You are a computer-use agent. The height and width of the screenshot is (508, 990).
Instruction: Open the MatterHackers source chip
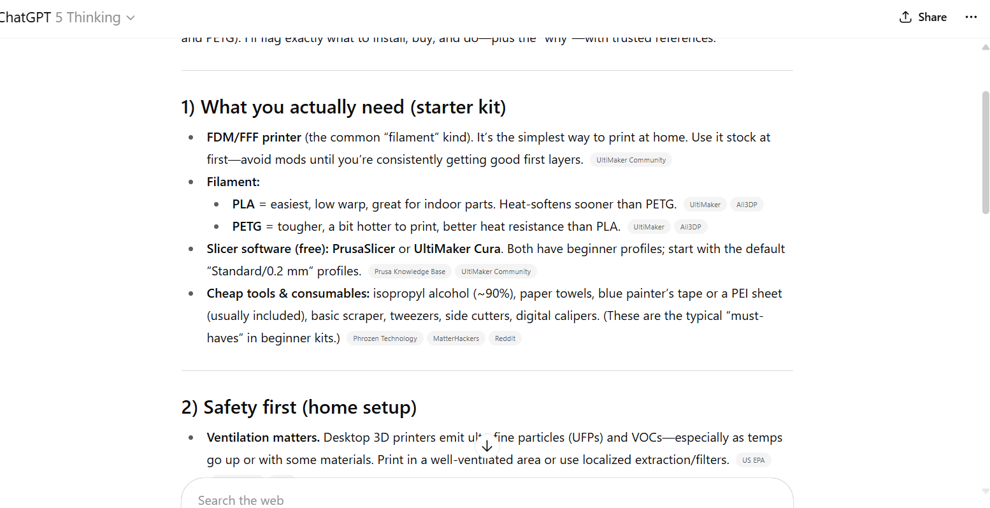[x=456, y=338]
